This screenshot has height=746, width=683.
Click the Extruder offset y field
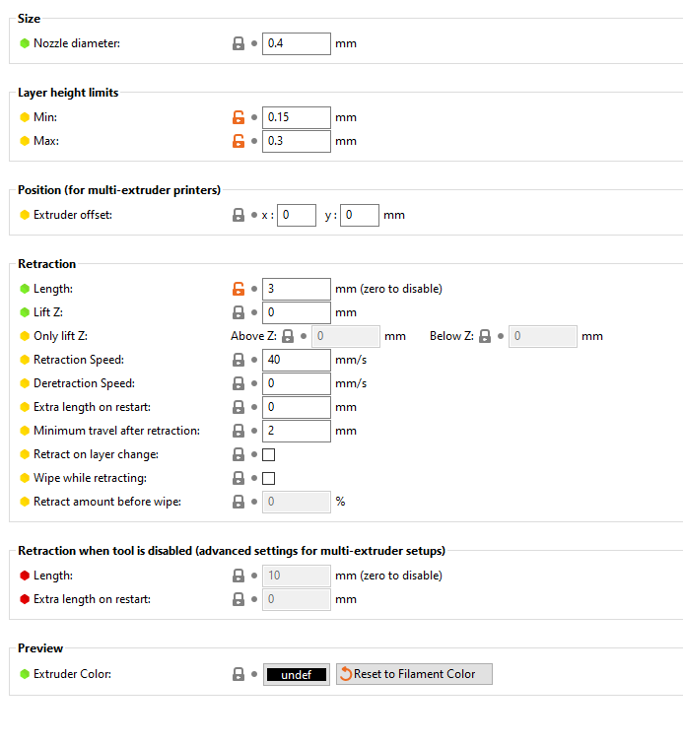pyautogui.click(x=359, y=215)
